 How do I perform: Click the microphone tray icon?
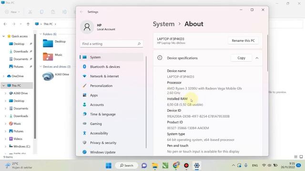coord(246,165)
